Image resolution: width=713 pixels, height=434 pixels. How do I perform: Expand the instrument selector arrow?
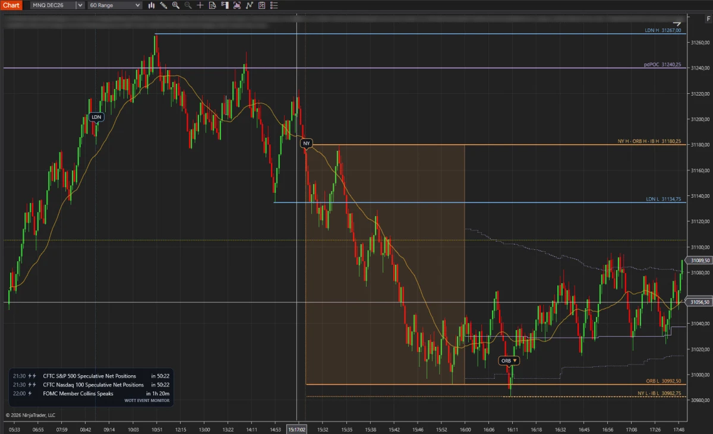tap(80, 5)
